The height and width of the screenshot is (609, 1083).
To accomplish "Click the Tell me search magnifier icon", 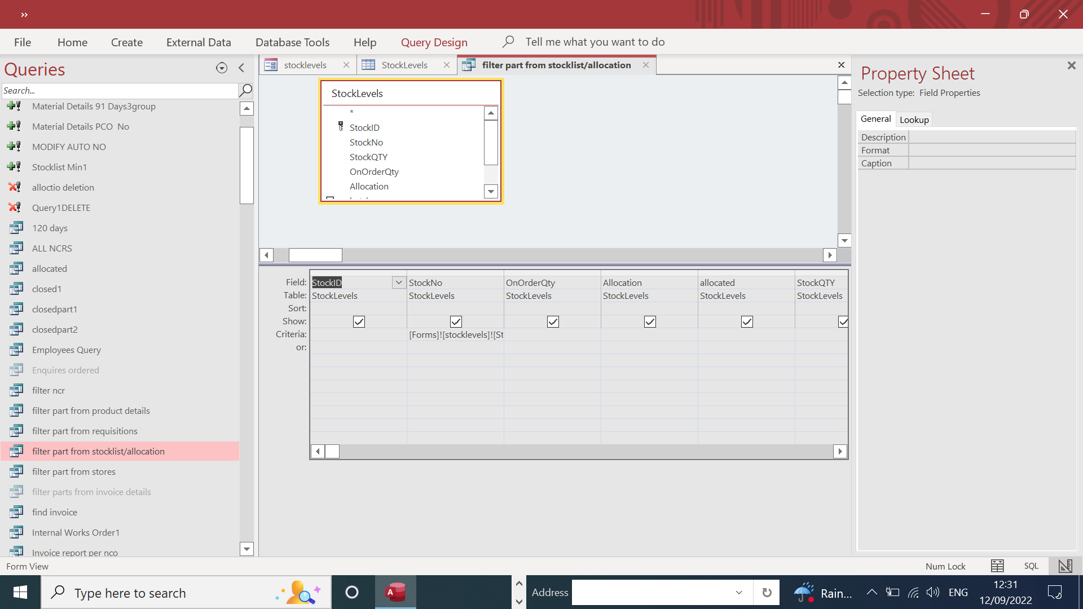I will (508, 42).
